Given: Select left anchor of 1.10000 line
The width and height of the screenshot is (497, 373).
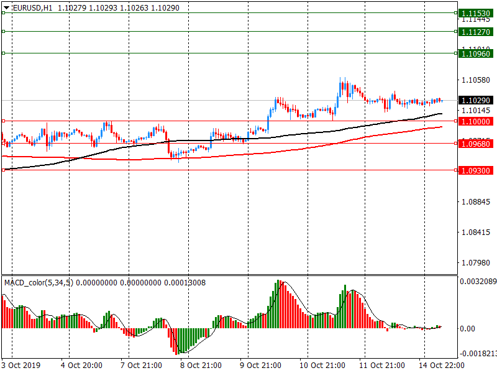Looking at the screenshot, I should click(x=4, y=121).
